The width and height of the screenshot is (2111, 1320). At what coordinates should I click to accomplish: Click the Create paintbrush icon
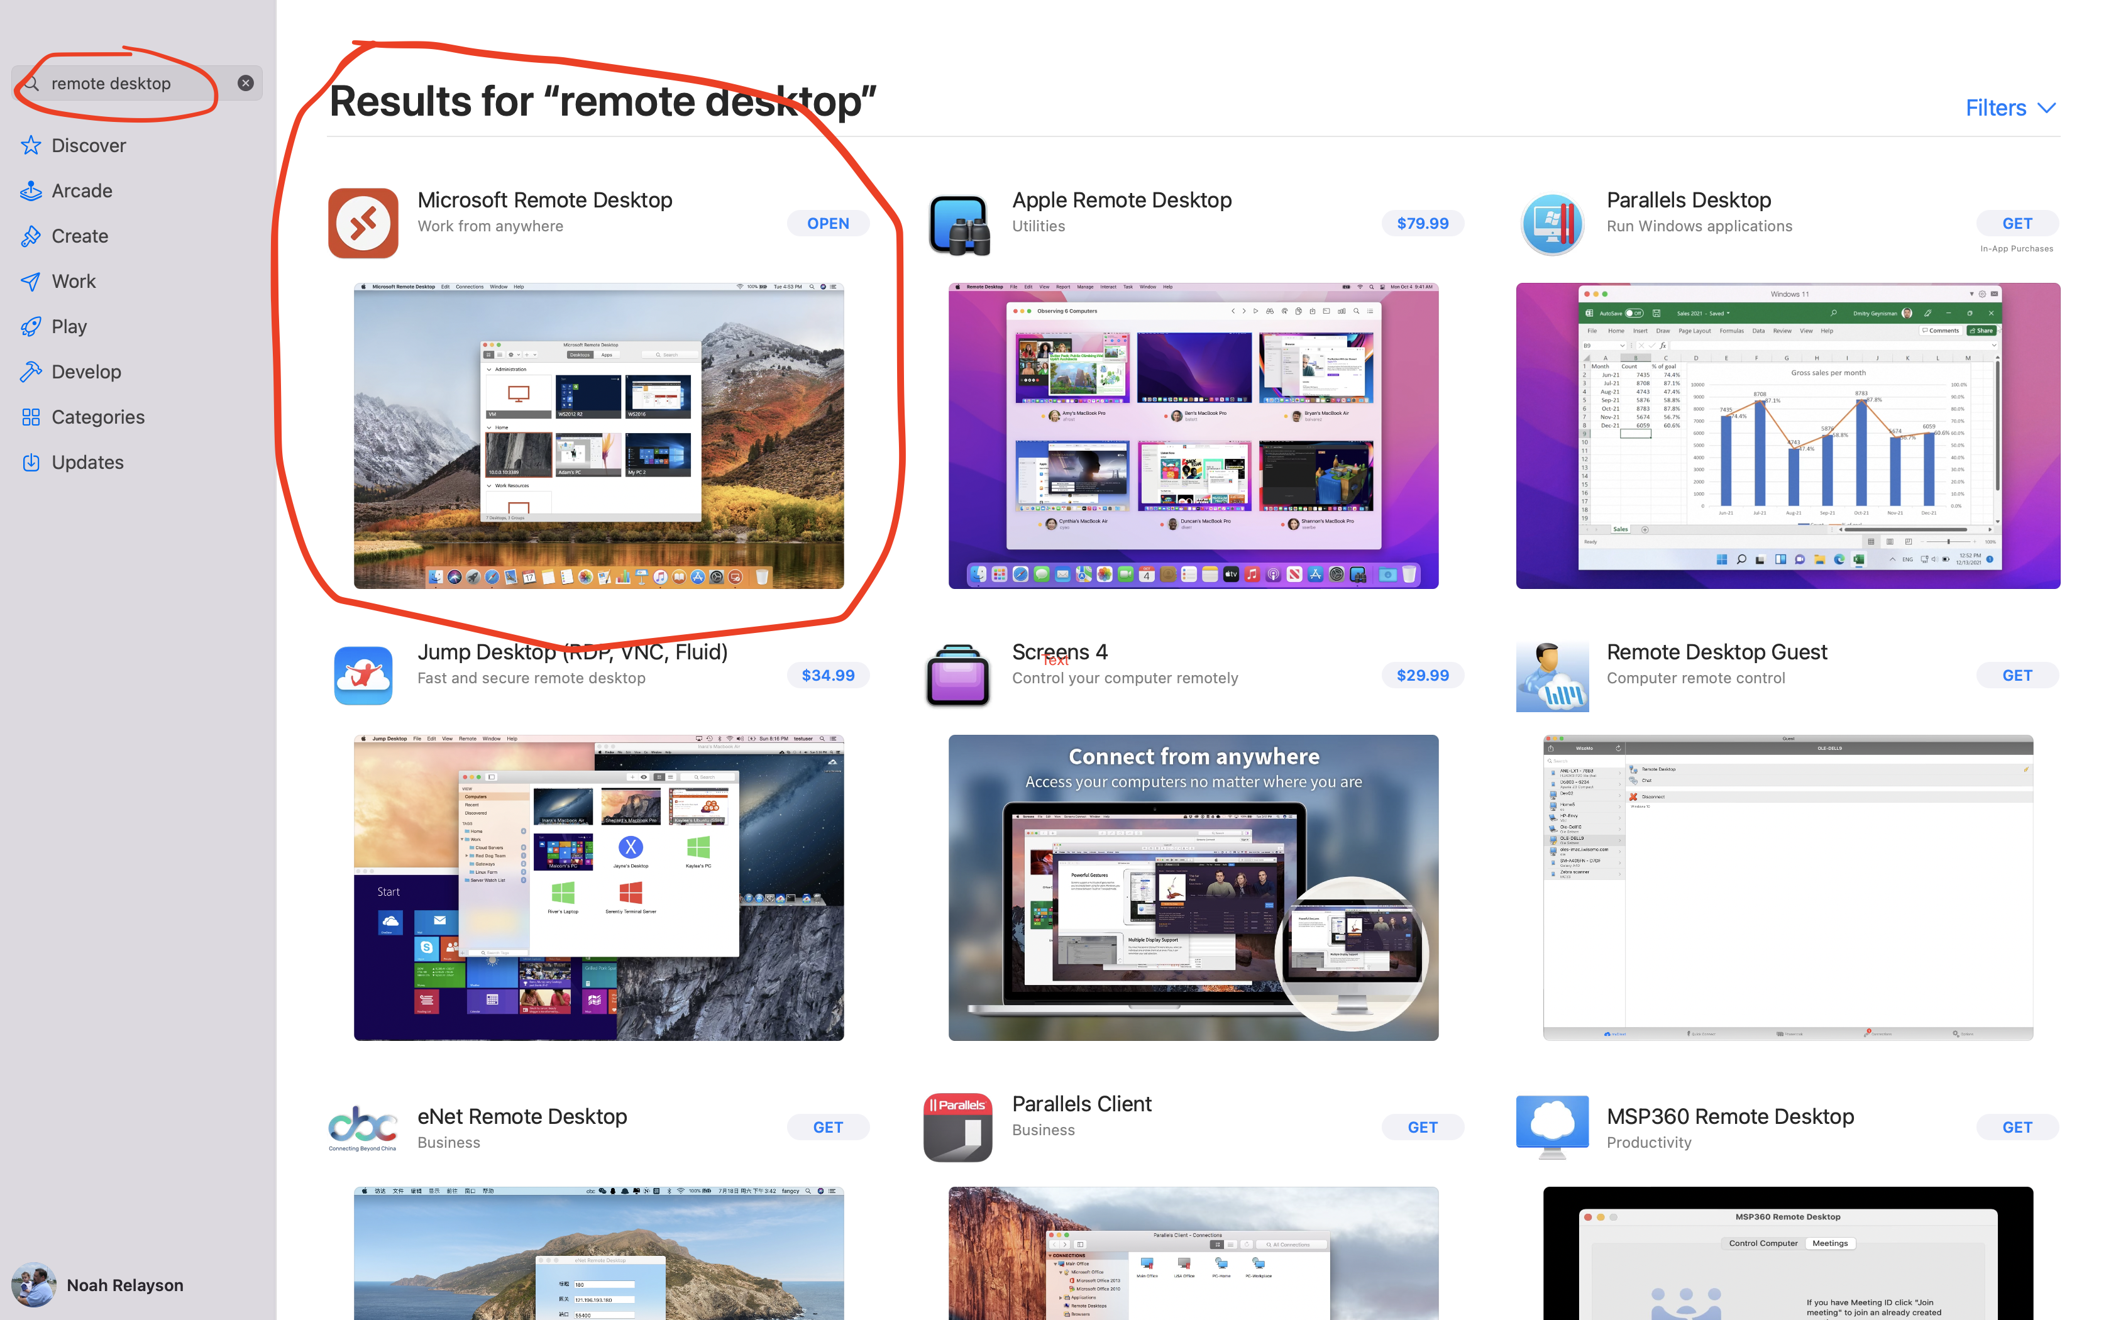point(31,236)
